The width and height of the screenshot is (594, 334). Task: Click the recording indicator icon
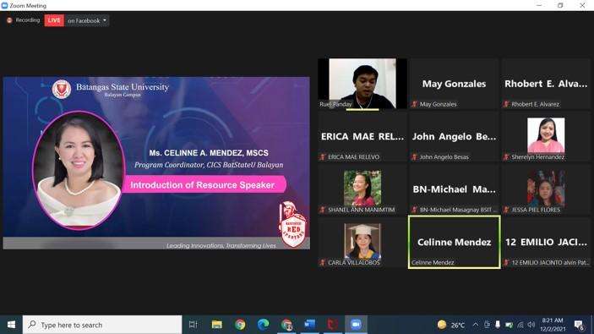[9, 20]
